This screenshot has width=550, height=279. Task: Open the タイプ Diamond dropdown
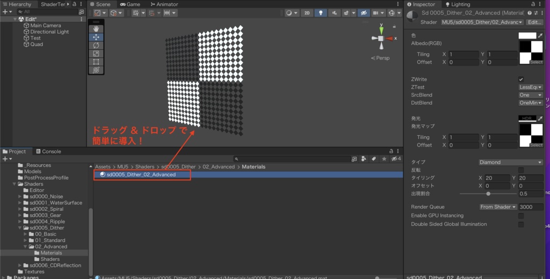click(x=511, y=162)
